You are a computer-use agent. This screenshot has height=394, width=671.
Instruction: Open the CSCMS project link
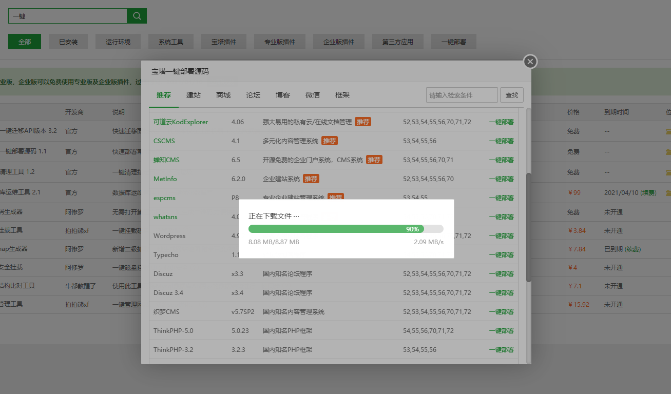pyautogui.click(x=164, y=141)
